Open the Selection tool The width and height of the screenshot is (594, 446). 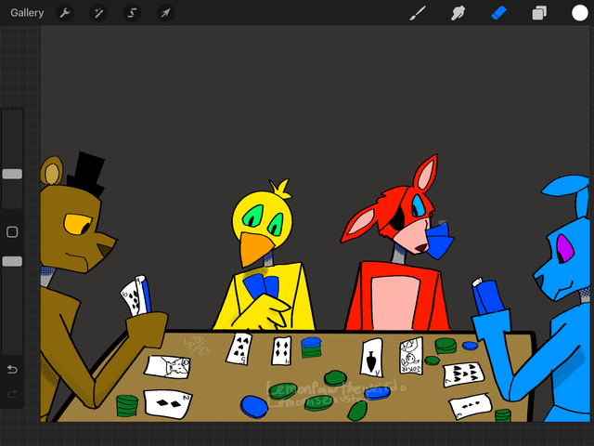pyautogui.click(x=132, y=13)
